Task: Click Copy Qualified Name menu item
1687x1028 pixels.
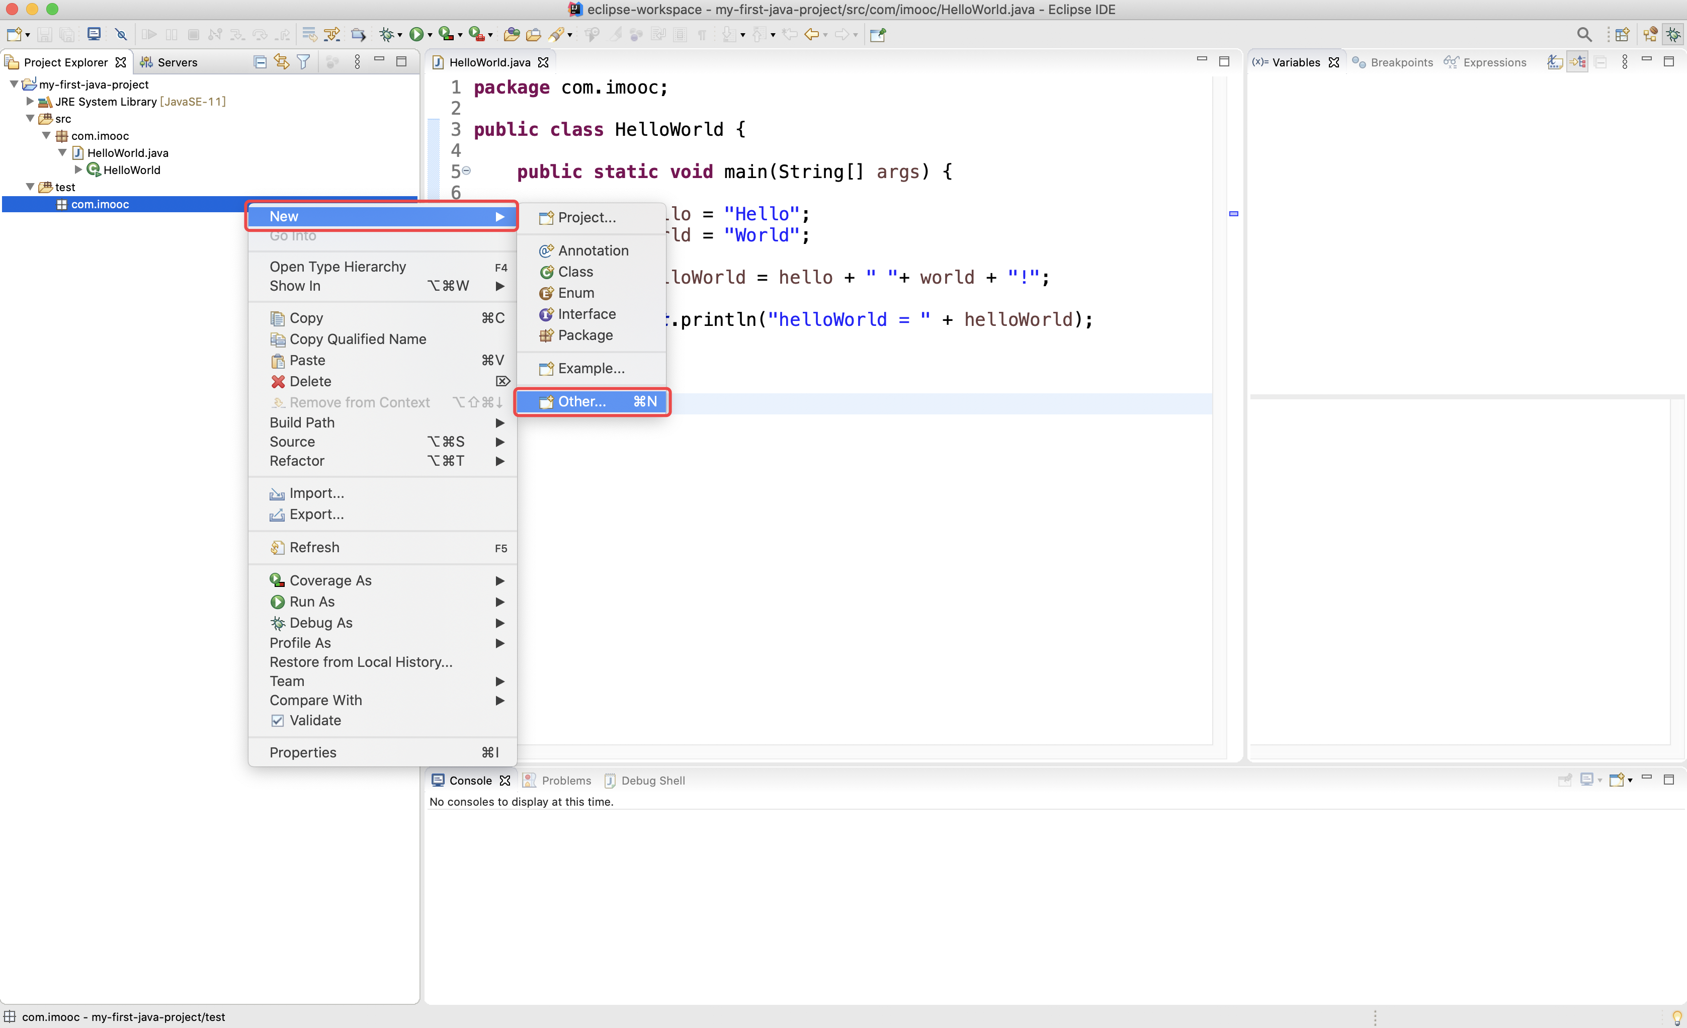Action: tap(382, 339)
